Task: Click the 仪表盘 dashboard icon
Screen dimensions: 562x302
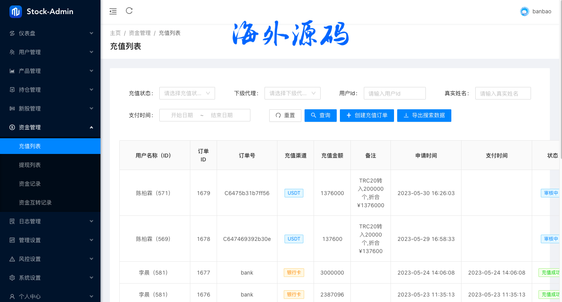Action: click(12, 33)
